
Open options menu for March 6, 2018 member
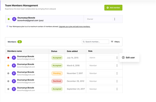(117, 65)
